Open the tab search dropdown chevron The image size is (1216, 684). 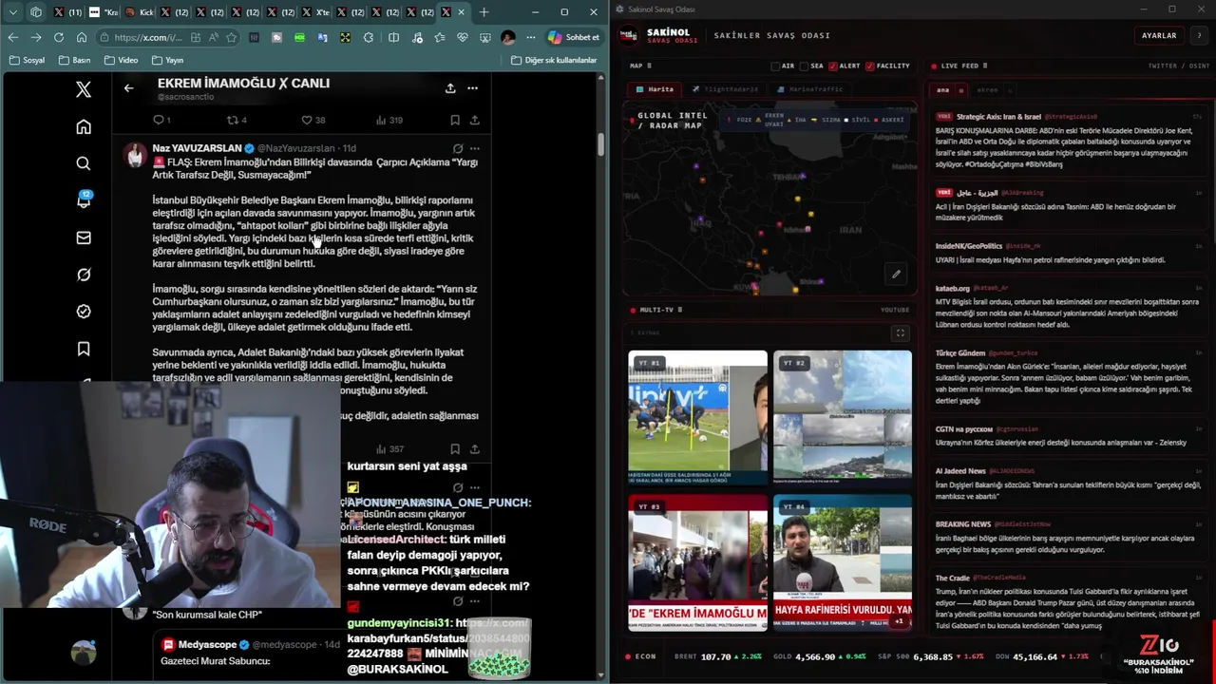click(12, 12)
